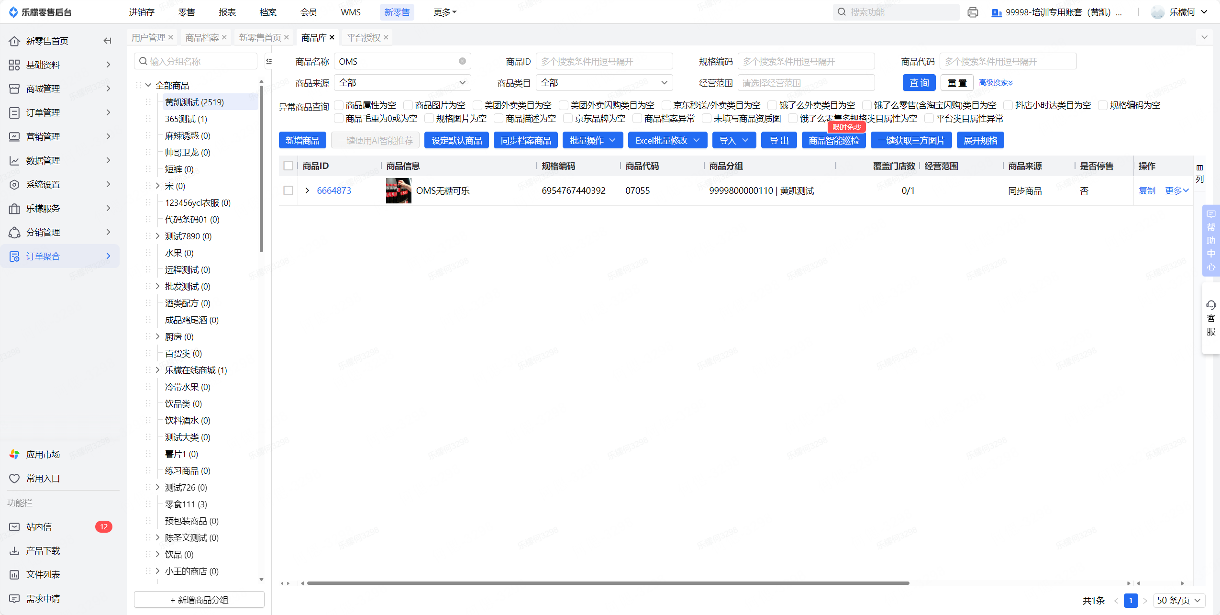Open column settings 列 icon

click(x=1199, y=168)
